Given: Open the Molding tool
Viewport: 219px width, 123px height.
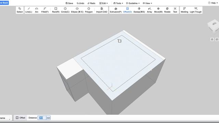Looking at the screenshot, I should [x=184, y=10].
